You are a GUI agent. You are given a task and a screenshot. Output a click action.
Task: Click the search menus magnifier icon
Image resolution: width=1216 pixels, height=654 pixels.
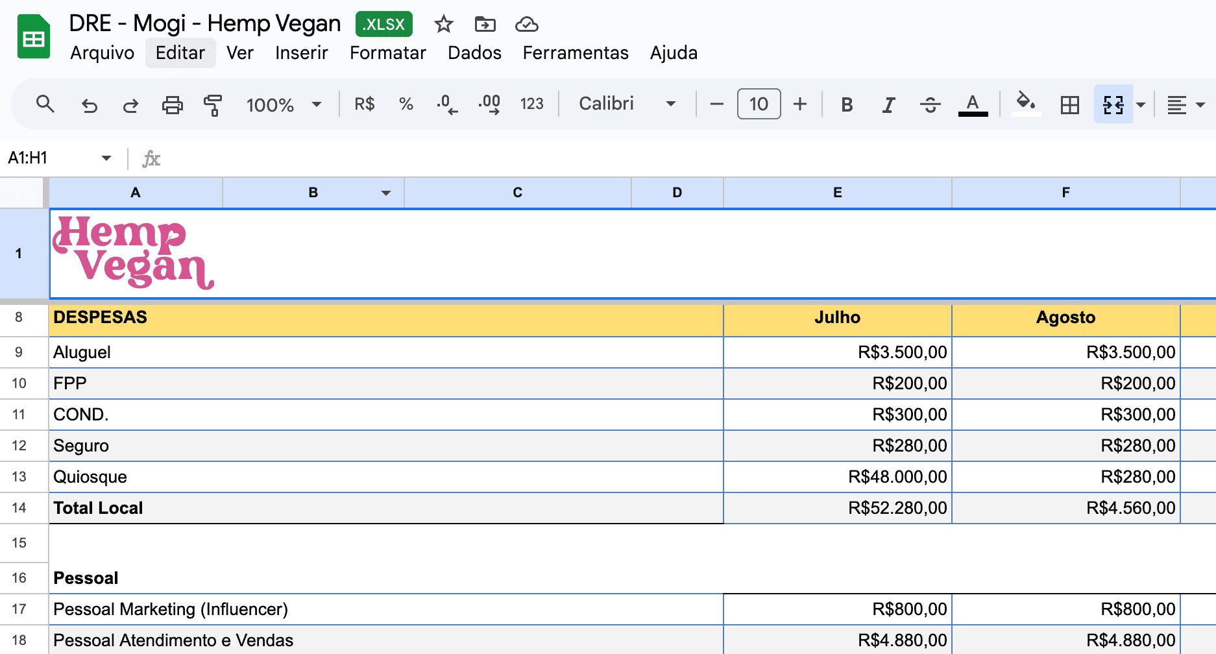[x=45, y=104]
